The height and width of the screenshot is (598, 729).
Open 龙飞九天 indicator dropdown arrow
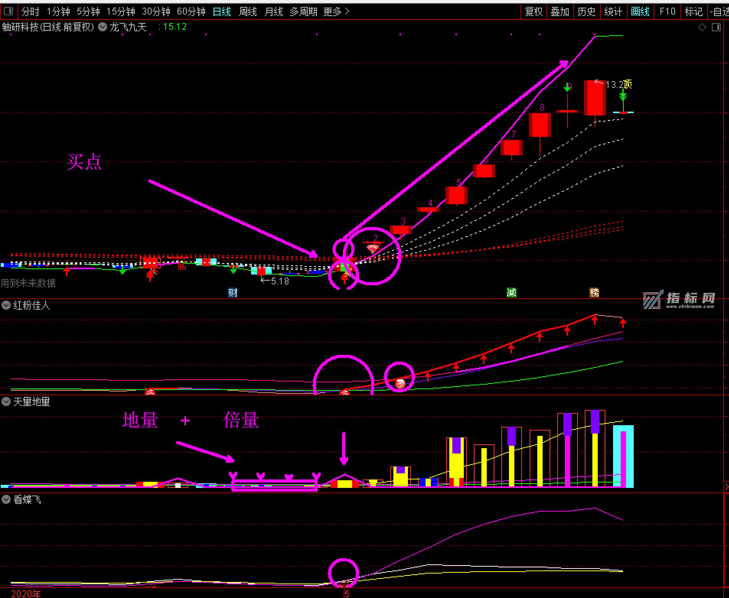coord(103,27)
